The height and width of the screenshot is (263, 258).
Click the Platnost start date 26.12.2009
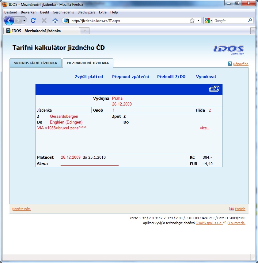pos(71,157)
